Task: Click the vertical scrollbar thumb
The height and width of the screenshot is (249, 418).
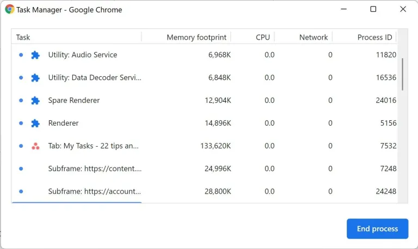Action: click(x=403, y=73)
